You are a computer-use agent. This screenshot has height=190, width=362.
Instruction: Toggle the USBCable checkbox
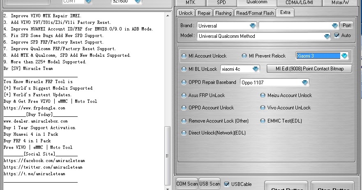[x=227, y=184]
